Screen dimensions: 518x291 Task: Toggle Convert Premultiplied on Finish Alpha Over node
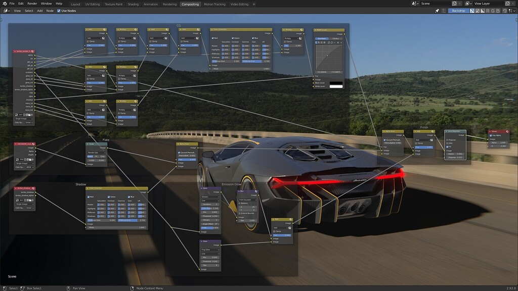[x=384, y=140]
